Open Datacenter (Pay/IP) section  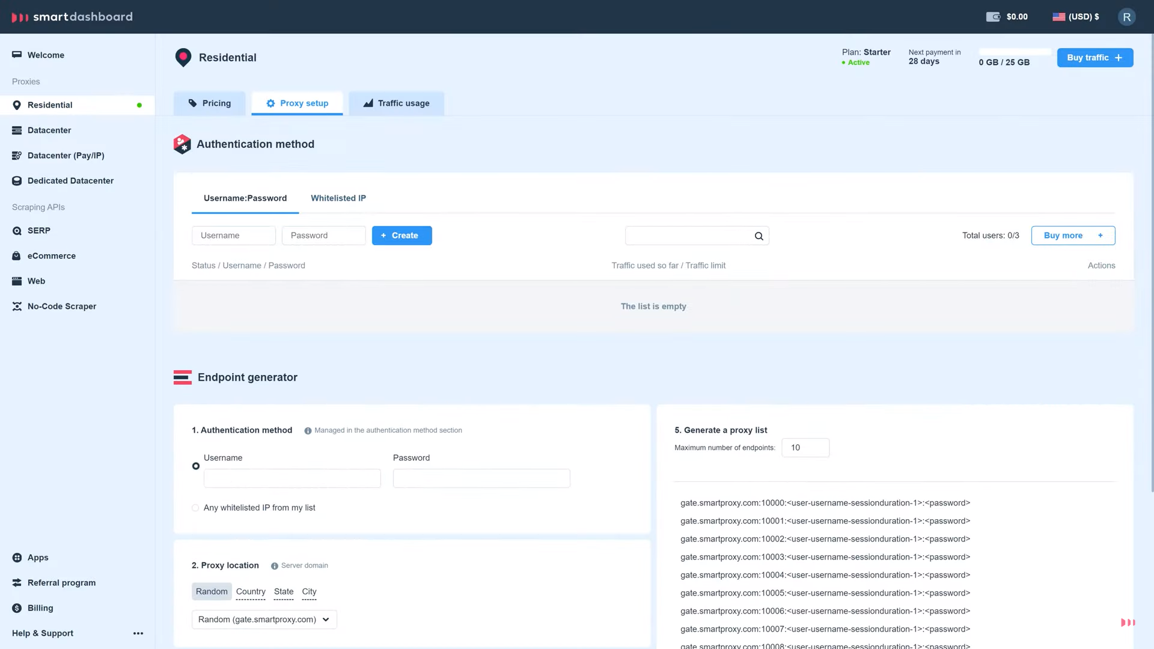coord(65,155)
